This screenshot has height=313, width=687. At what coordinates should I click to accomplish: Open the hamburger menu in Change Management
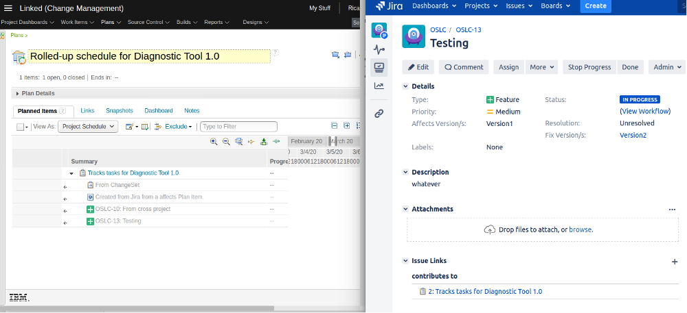[x=8, y=8]
